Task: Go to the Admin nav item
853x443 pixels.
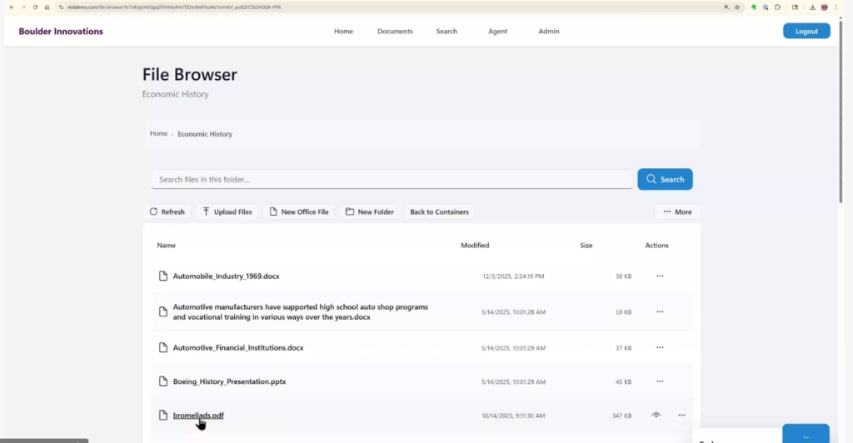Action: click(549, 32)
